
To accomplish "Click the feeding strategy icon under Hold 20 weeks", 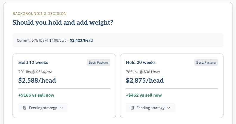I will coord(133,108).
